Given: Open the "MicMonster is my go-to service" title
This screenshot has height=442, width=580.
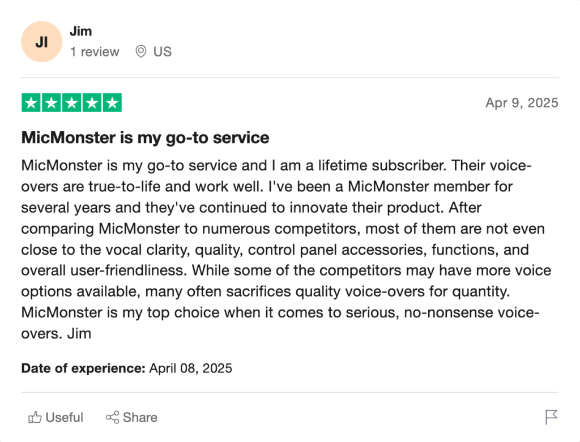Looking at the screenshot, I should pyautogui.click(x=145, y=138).
